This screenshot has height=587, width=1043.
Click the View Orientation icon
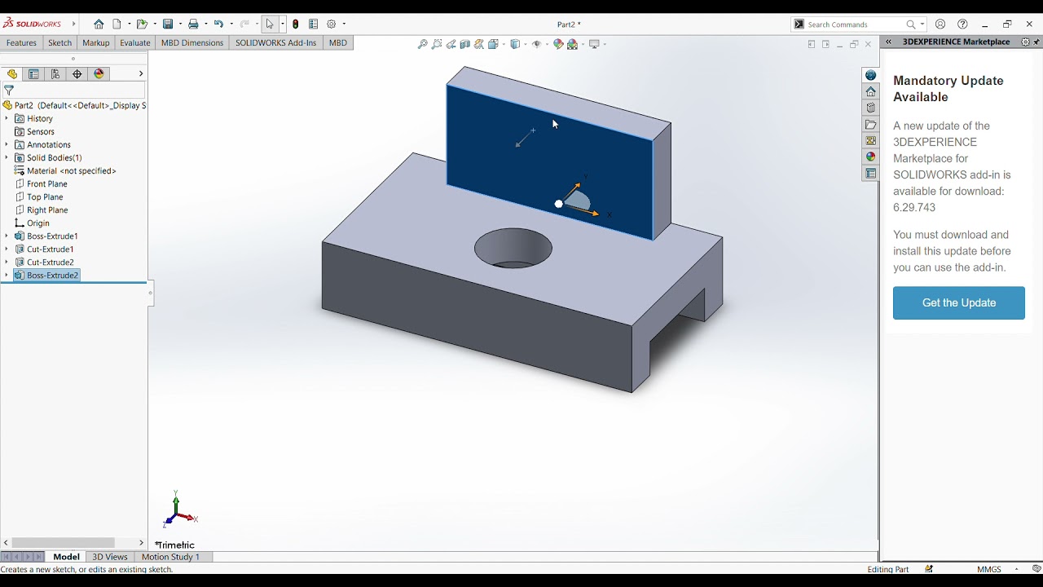click(x=494, y=45)
